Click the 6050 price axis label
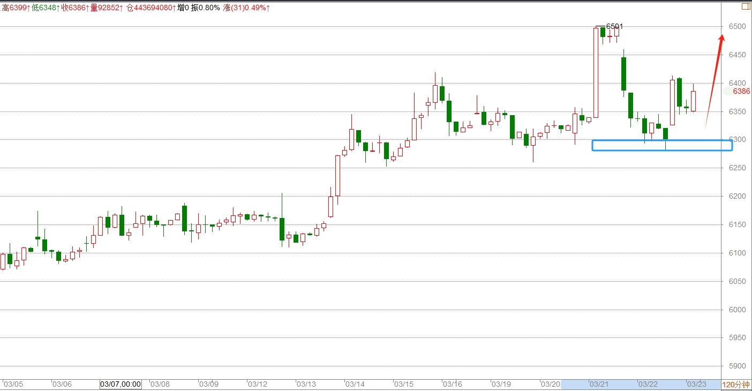Image resolution: width=752 pixels, height=391 pixels. tap(737, 281)
